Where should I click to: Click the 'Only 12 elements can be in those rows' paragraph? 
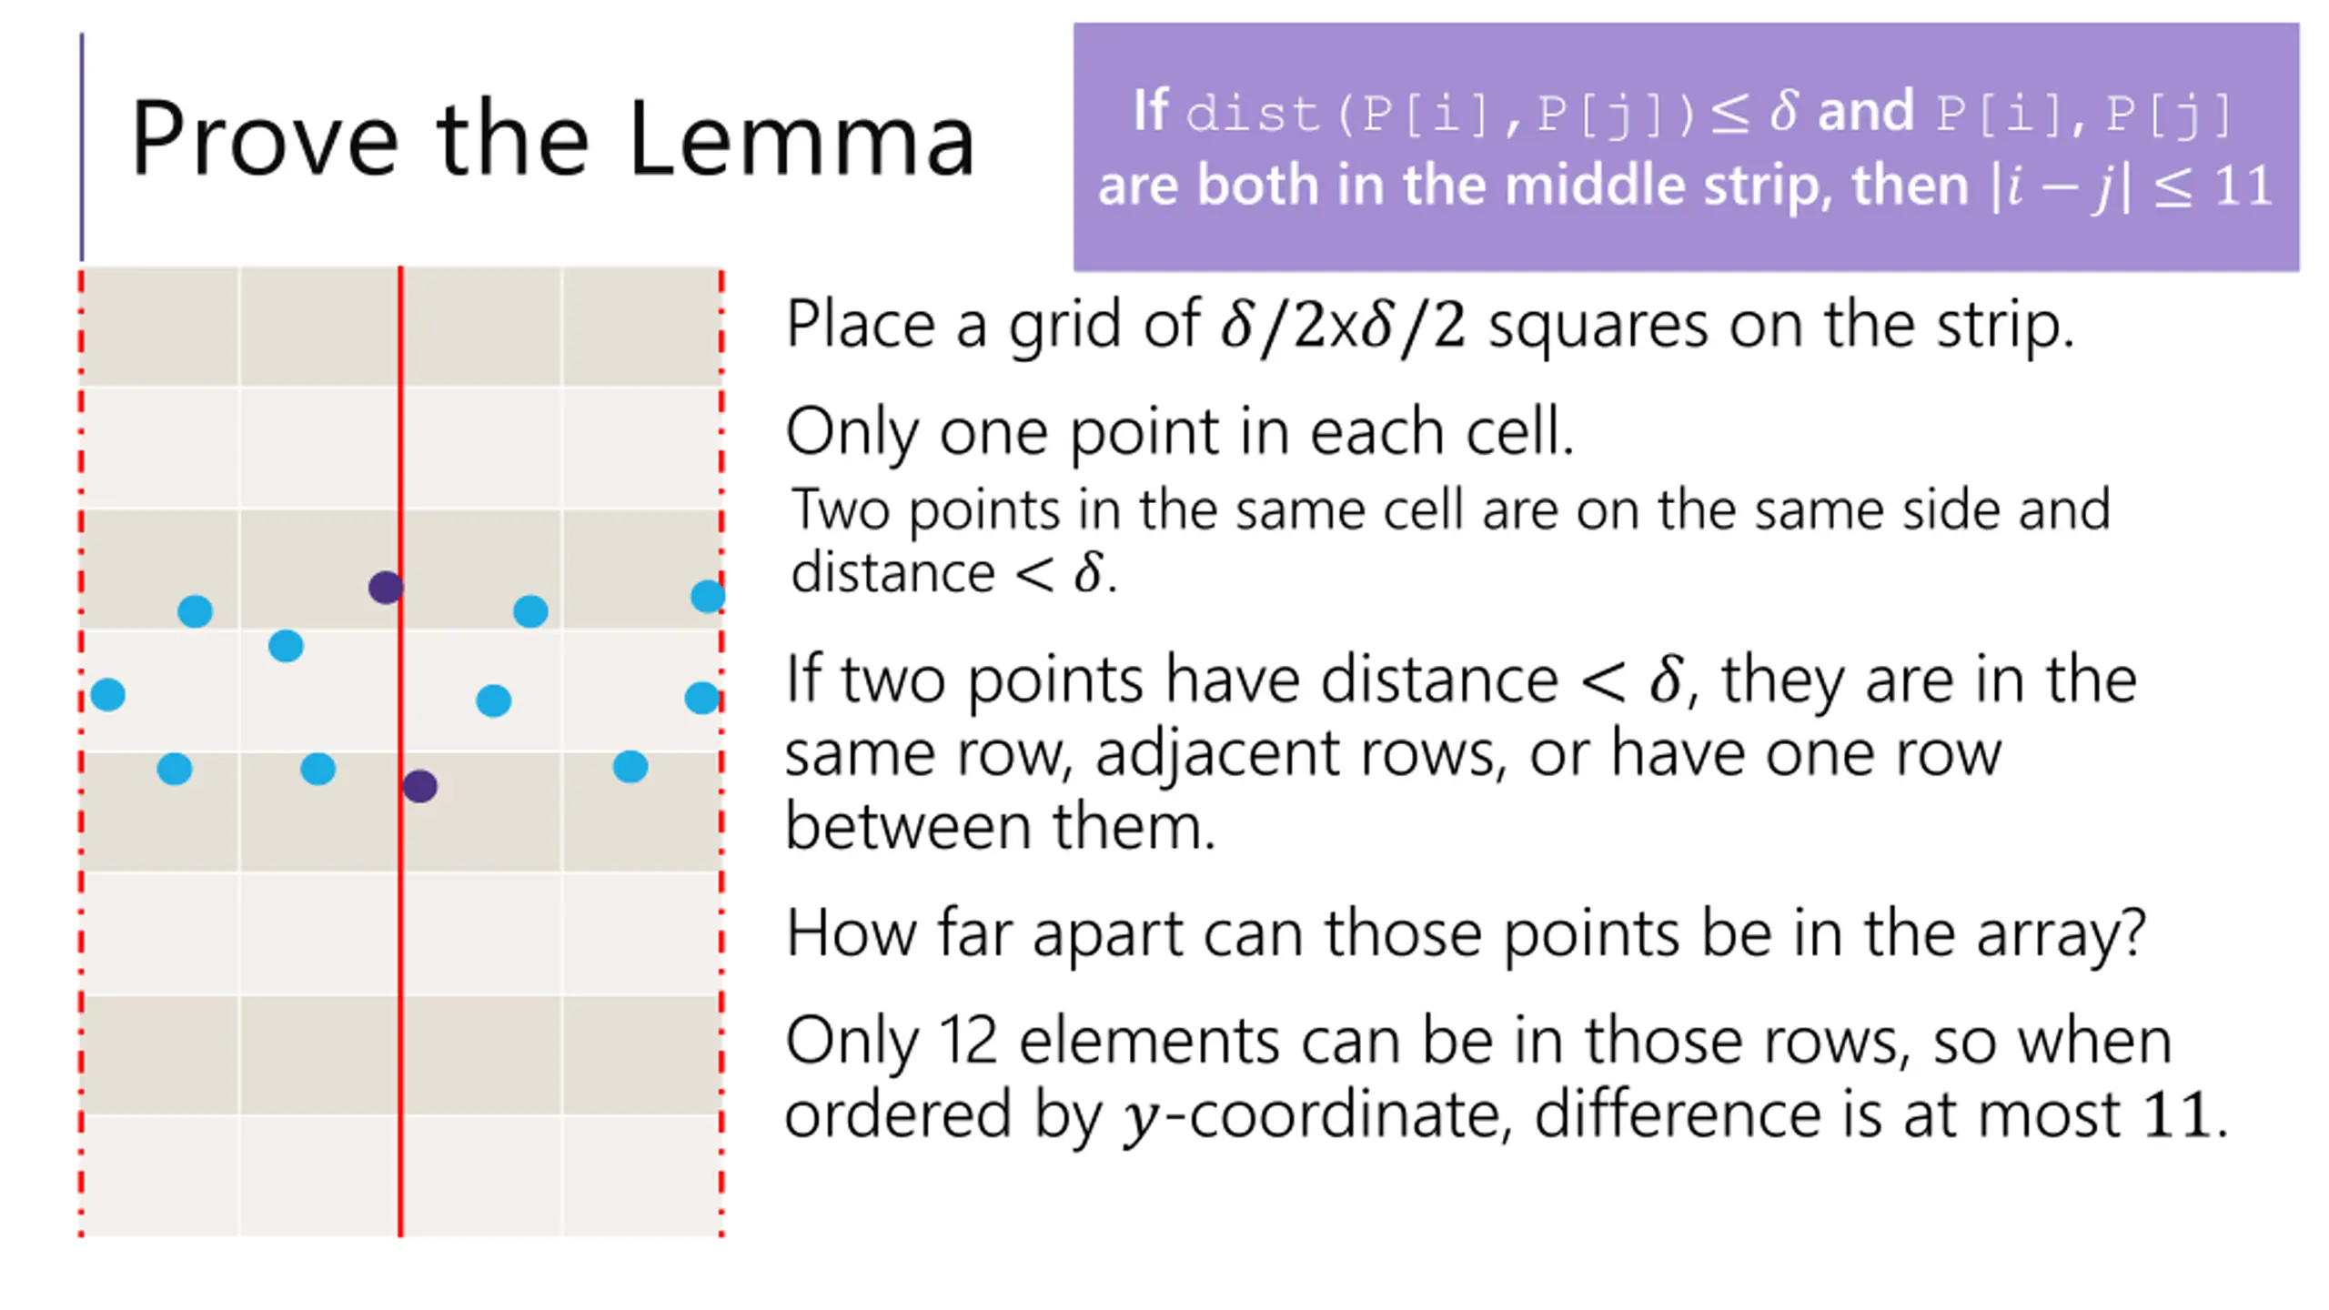1507,1079
